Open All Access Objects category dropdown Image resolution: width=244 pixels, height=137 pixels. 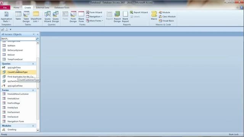pyautogui.click(x=34, y=34)
